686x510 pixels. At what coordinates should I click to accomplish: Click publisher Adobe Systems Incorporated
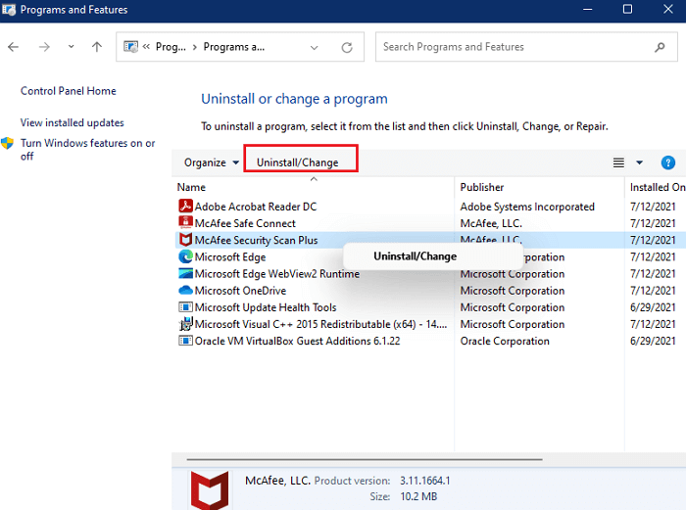(x=527, y=207)
